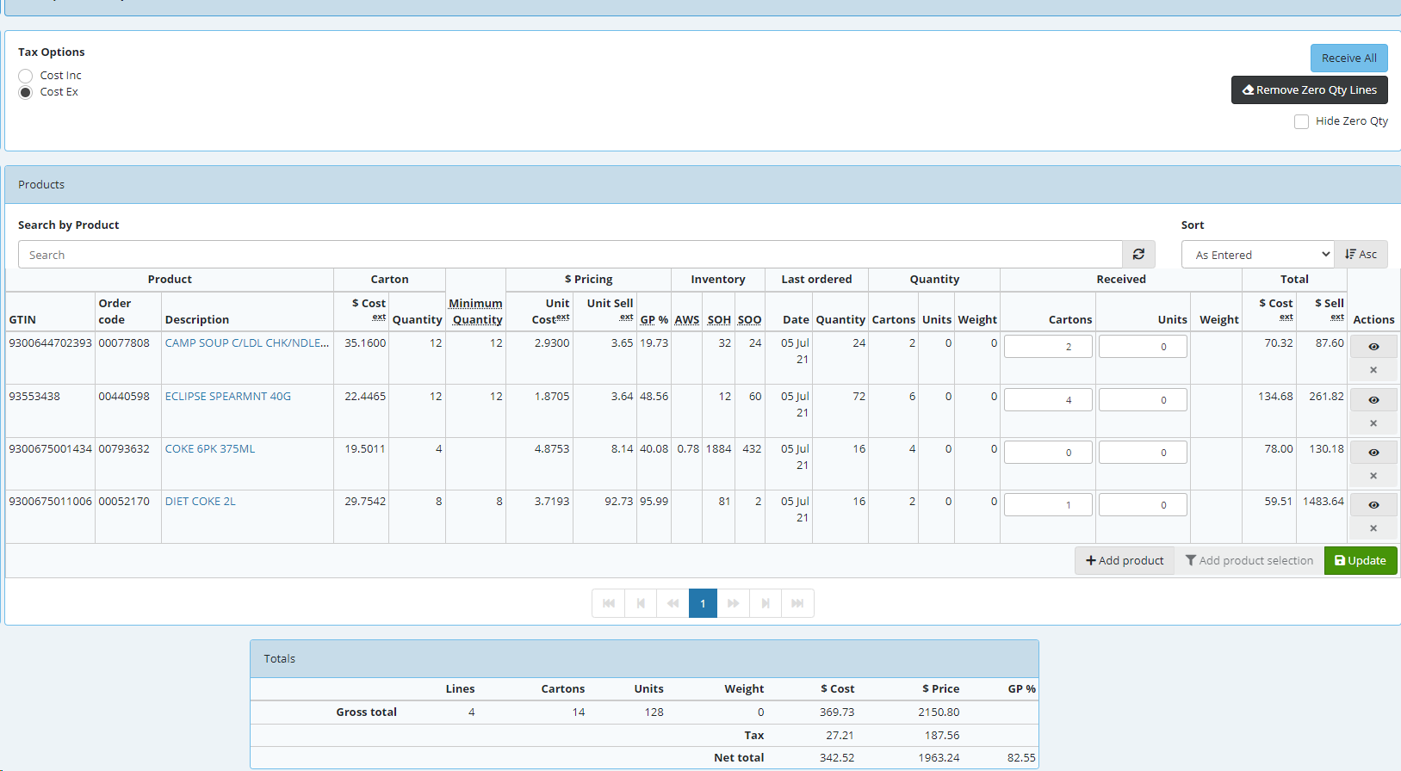The width and height of the screenshot is (1401, 771).
Task: Open the COKE 6PK 375ML product link
Action: click(210, 448)
